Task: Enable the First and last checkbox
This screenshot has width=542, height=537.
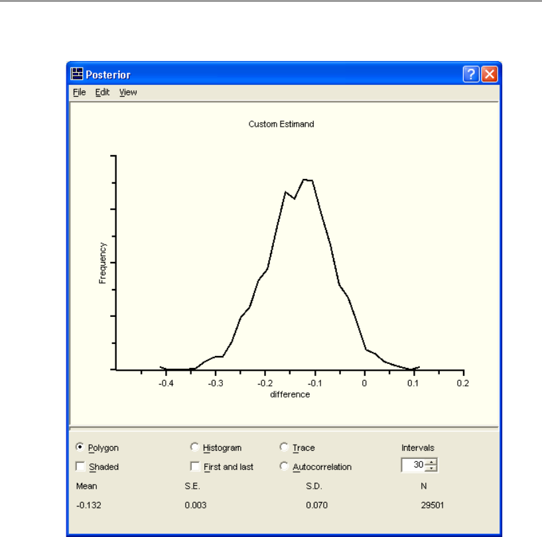Action: (x=195, y=467)
